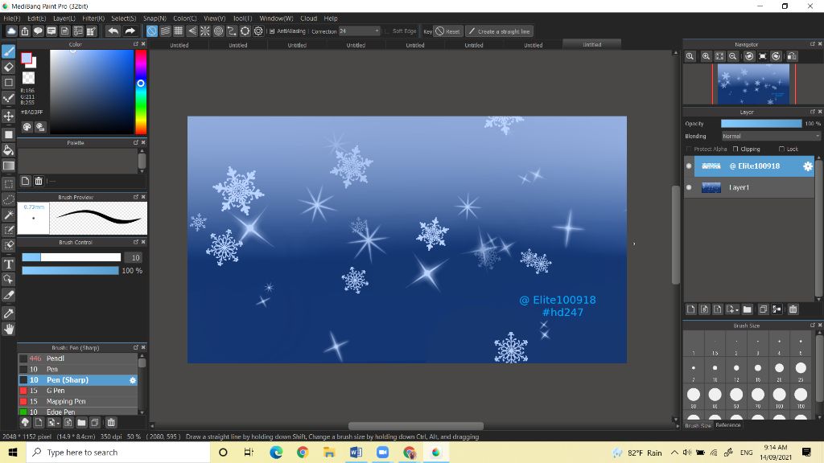
Task: Switch to the Reference tab
Action: coord(727,425)
